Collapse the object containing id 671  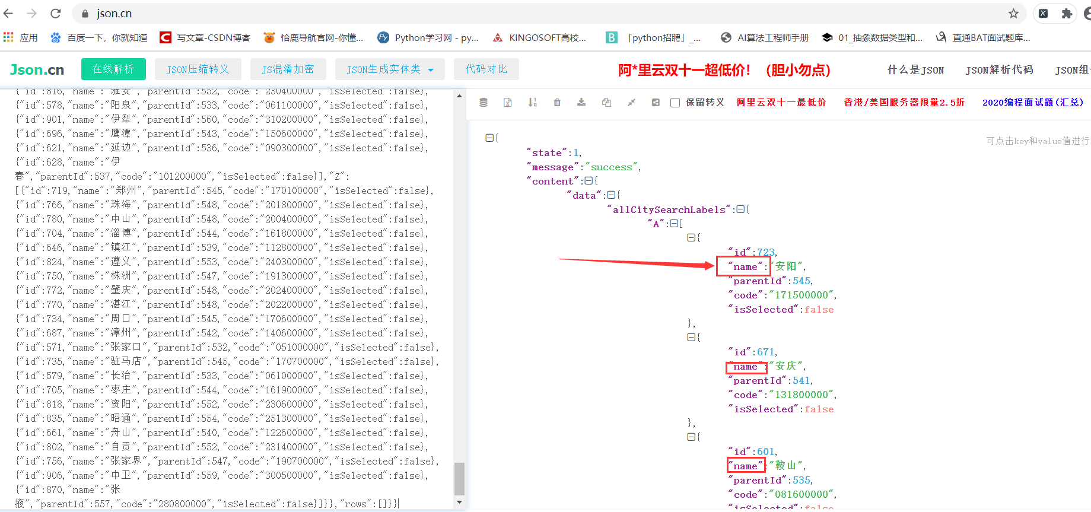[691, 337]
